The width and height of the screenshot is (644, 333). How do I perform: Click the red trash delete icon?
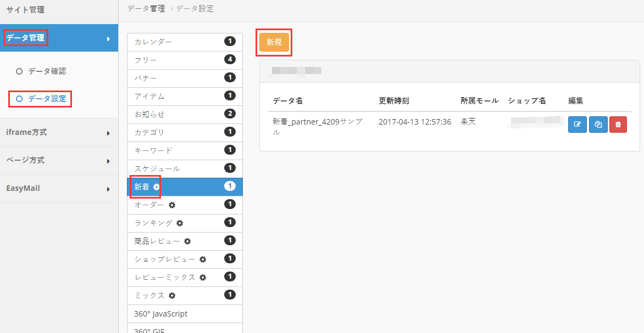coord(618,125)
